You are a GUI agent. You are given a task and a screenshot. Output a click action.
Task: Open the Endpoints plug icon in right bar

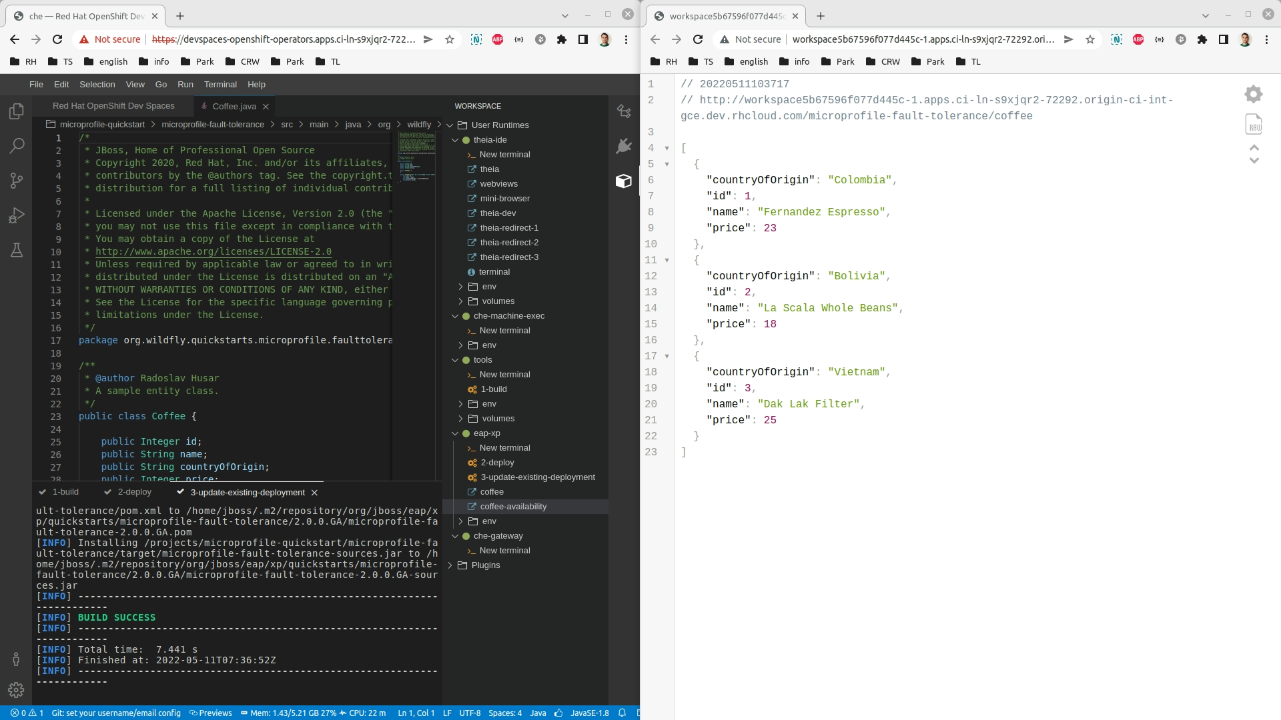click(x=623, y=146)
